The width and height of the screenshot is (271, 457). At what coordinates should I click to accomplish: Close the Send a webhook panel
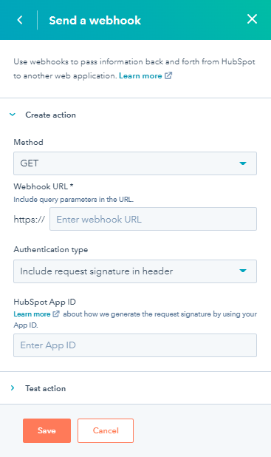coord(252,19)
